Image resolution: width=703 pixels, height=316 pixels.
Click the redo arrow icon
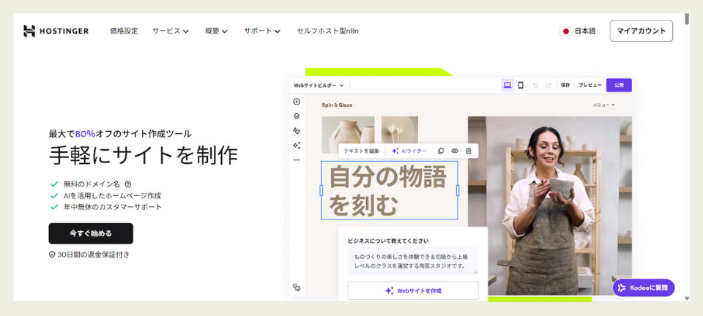point(548,85)
